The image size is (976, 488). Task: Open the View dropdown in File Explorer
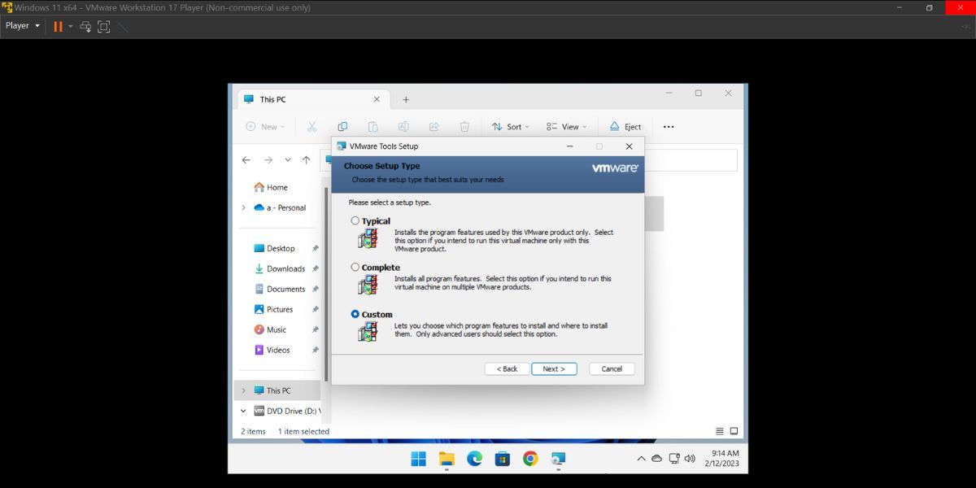tap(567, 126)
